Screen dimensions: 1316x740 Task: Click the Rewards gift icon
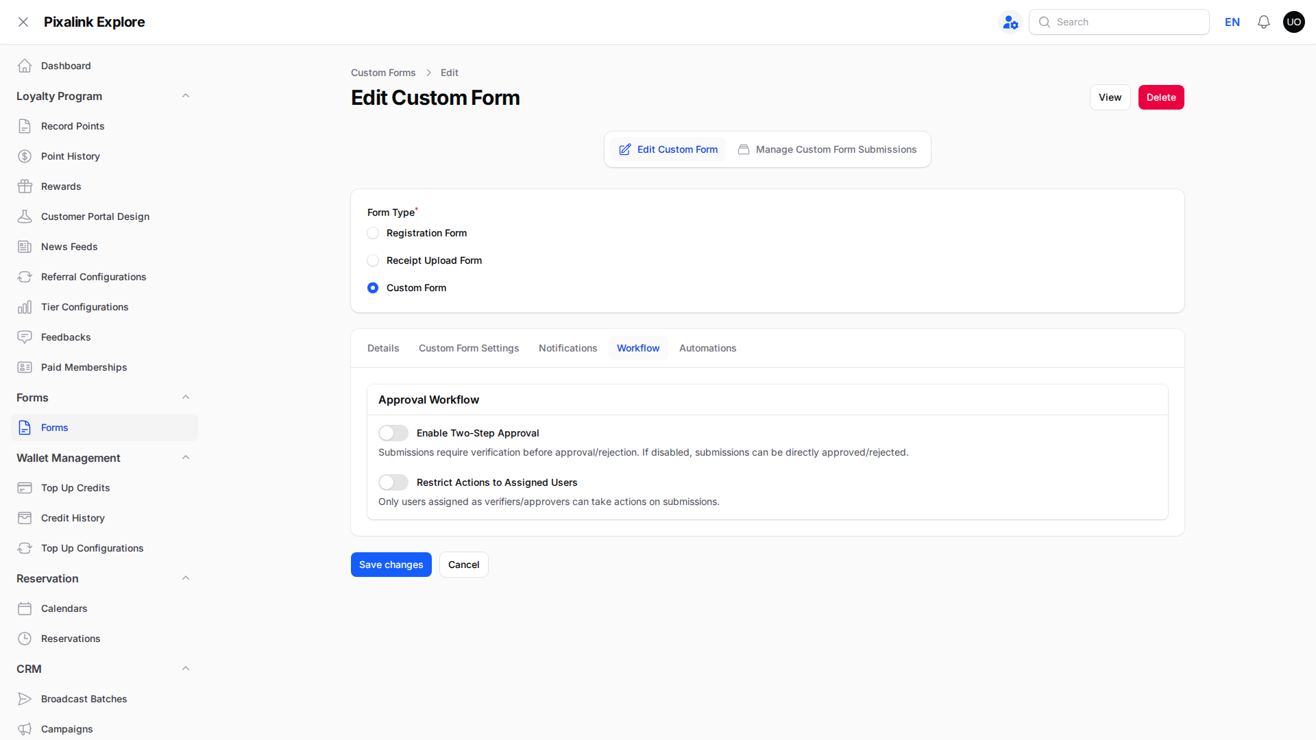pos(25,186)
